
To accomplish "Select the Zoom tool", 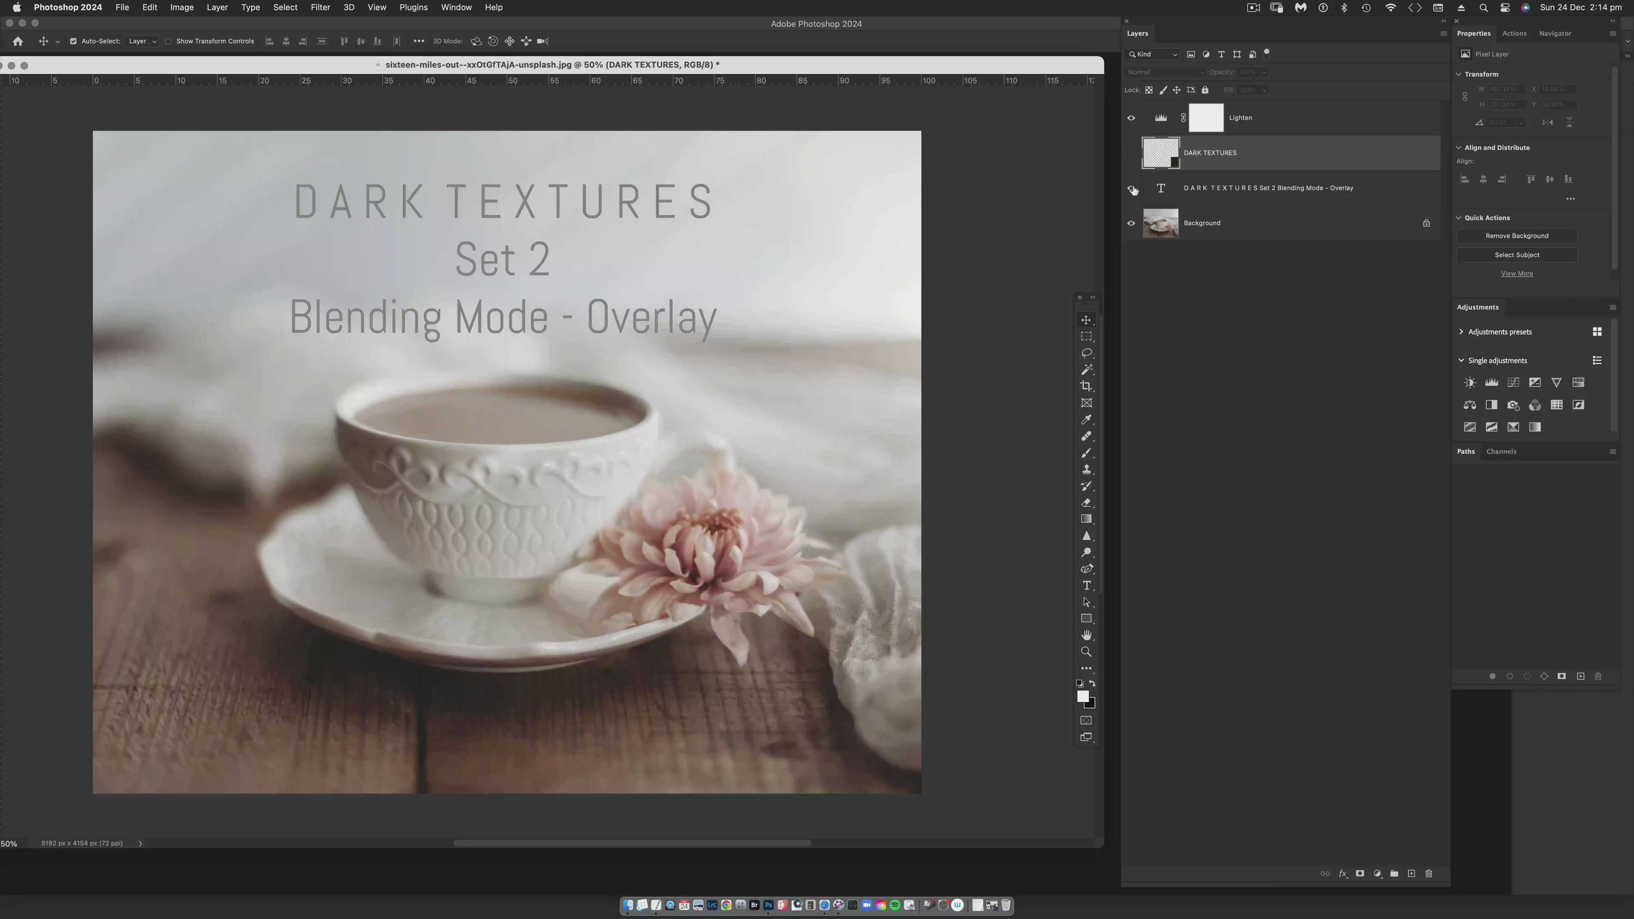I will pyautogui.click(x=1087, y=651).
